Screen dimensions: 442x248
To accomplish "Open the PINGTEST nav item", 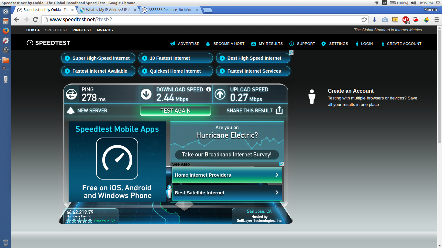I will 82,30.
